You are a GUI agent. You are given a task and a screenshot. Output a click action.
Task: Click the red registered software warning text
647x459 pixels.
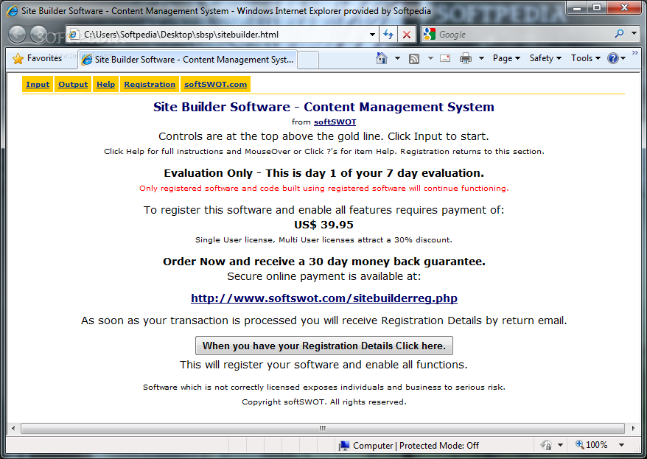pos(324,189)
